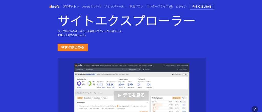Toggle the hamburger menu beside Overview
The image size is (262, 112).
point(76,74)
